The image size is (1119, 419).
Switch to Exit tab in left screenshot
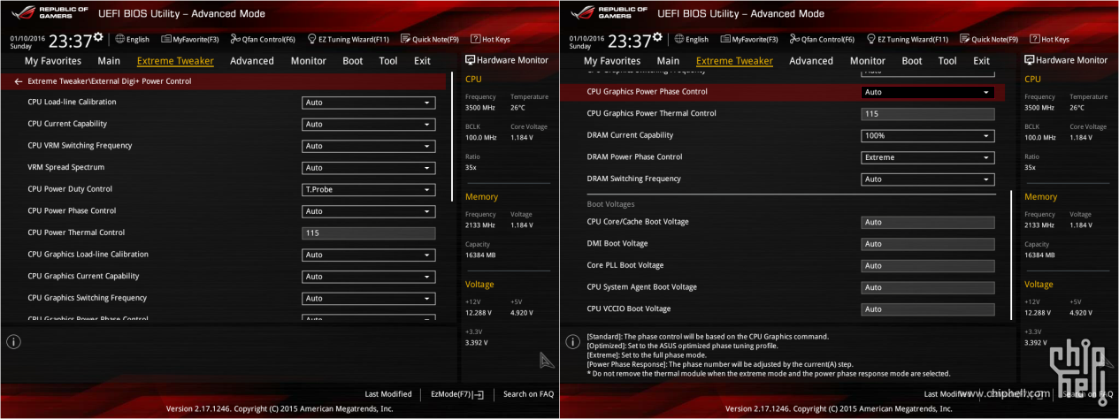pos(422,61)
